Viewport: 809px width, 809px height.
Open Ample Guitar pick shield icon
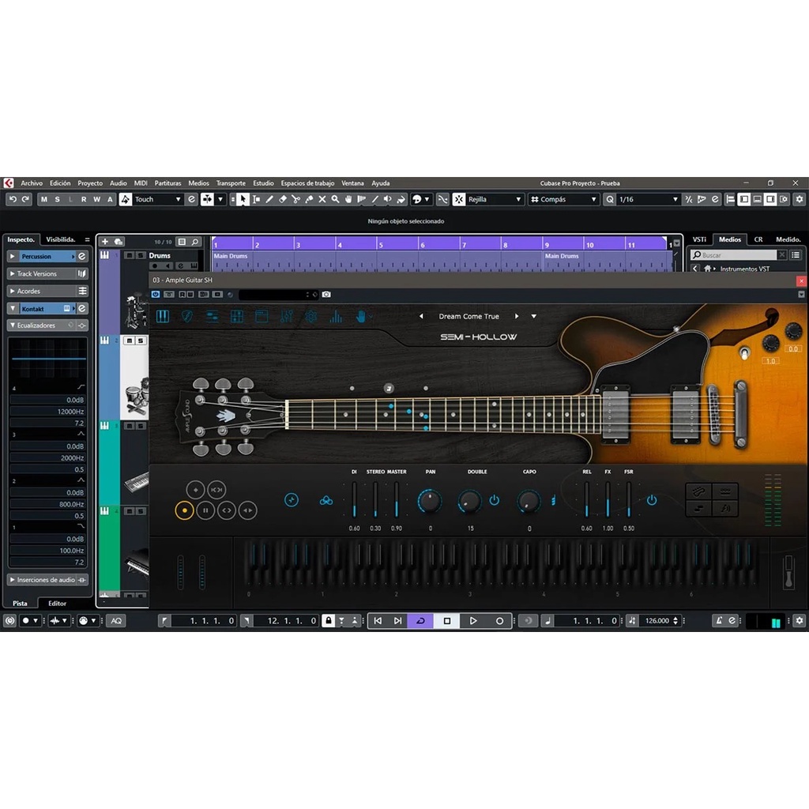pos(187,316)
